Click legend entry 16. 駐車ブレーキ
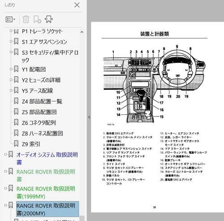This screenshot has width=224, height=221. [170, 160]
